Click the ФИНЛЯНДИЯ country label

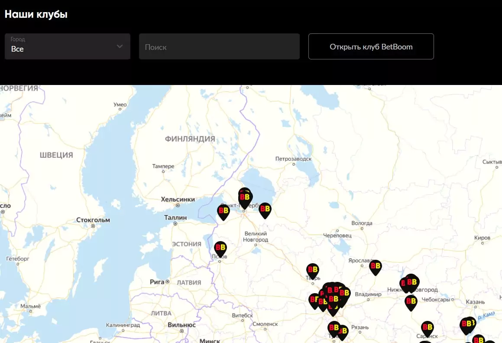(x=190, y=139)
